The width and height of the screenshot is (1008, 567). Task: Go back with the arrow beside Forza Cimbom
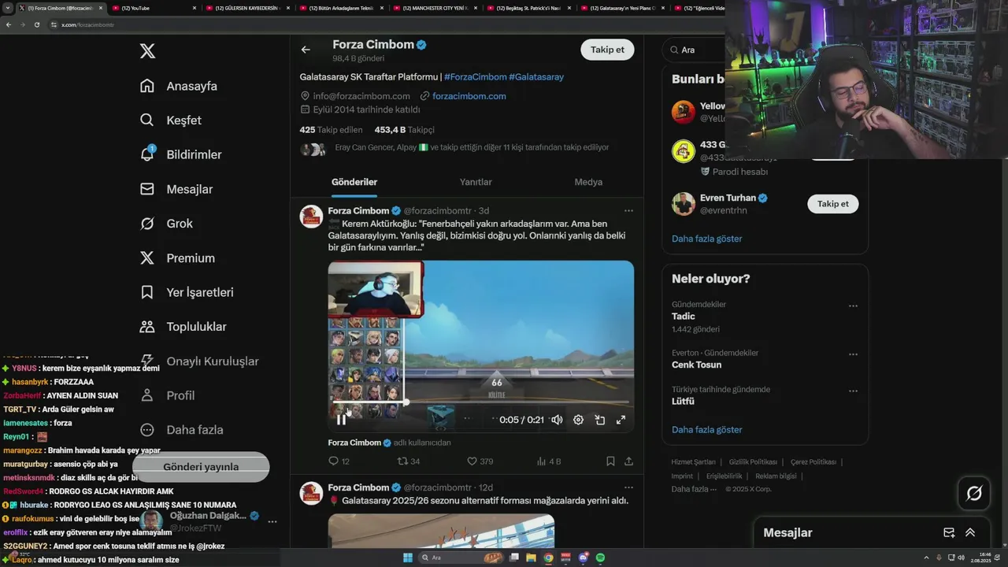coord(306,50)
